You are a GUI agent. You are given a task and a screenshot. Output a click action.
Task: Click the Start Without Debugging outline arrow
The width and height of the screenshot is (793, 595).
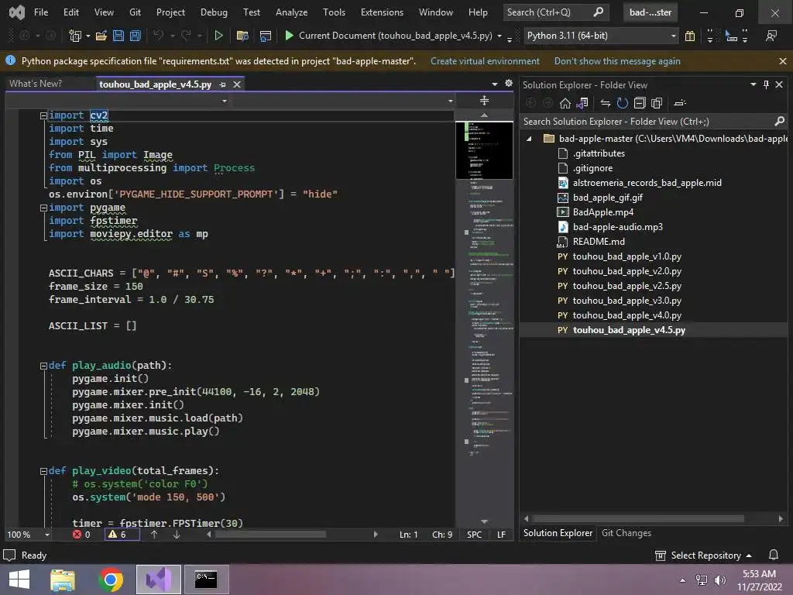pyautogui.click(x=218, y=36)
